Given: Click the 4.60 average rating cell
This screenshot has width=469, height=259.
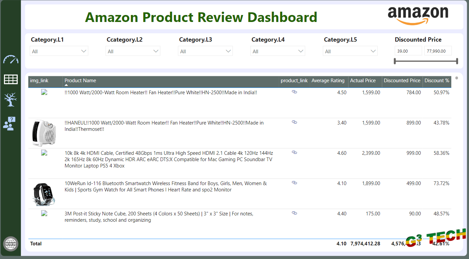Looking at the screenshot, I should (342, 153).
